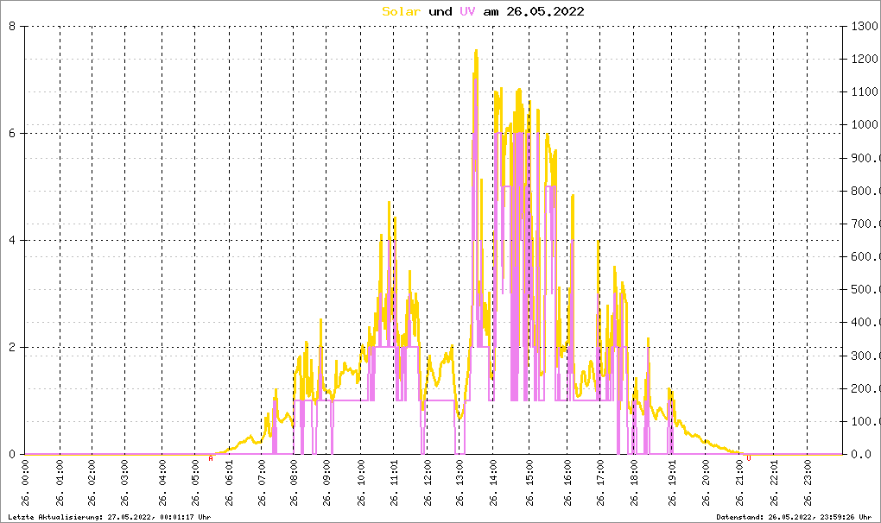
Task: Click time label "26. 03:00"
Action: click(124, 482)
